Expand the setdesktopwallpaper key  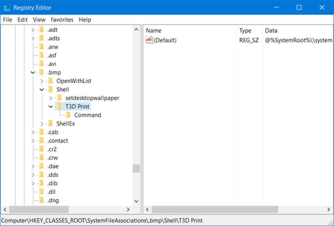click(x=51, y=98)
